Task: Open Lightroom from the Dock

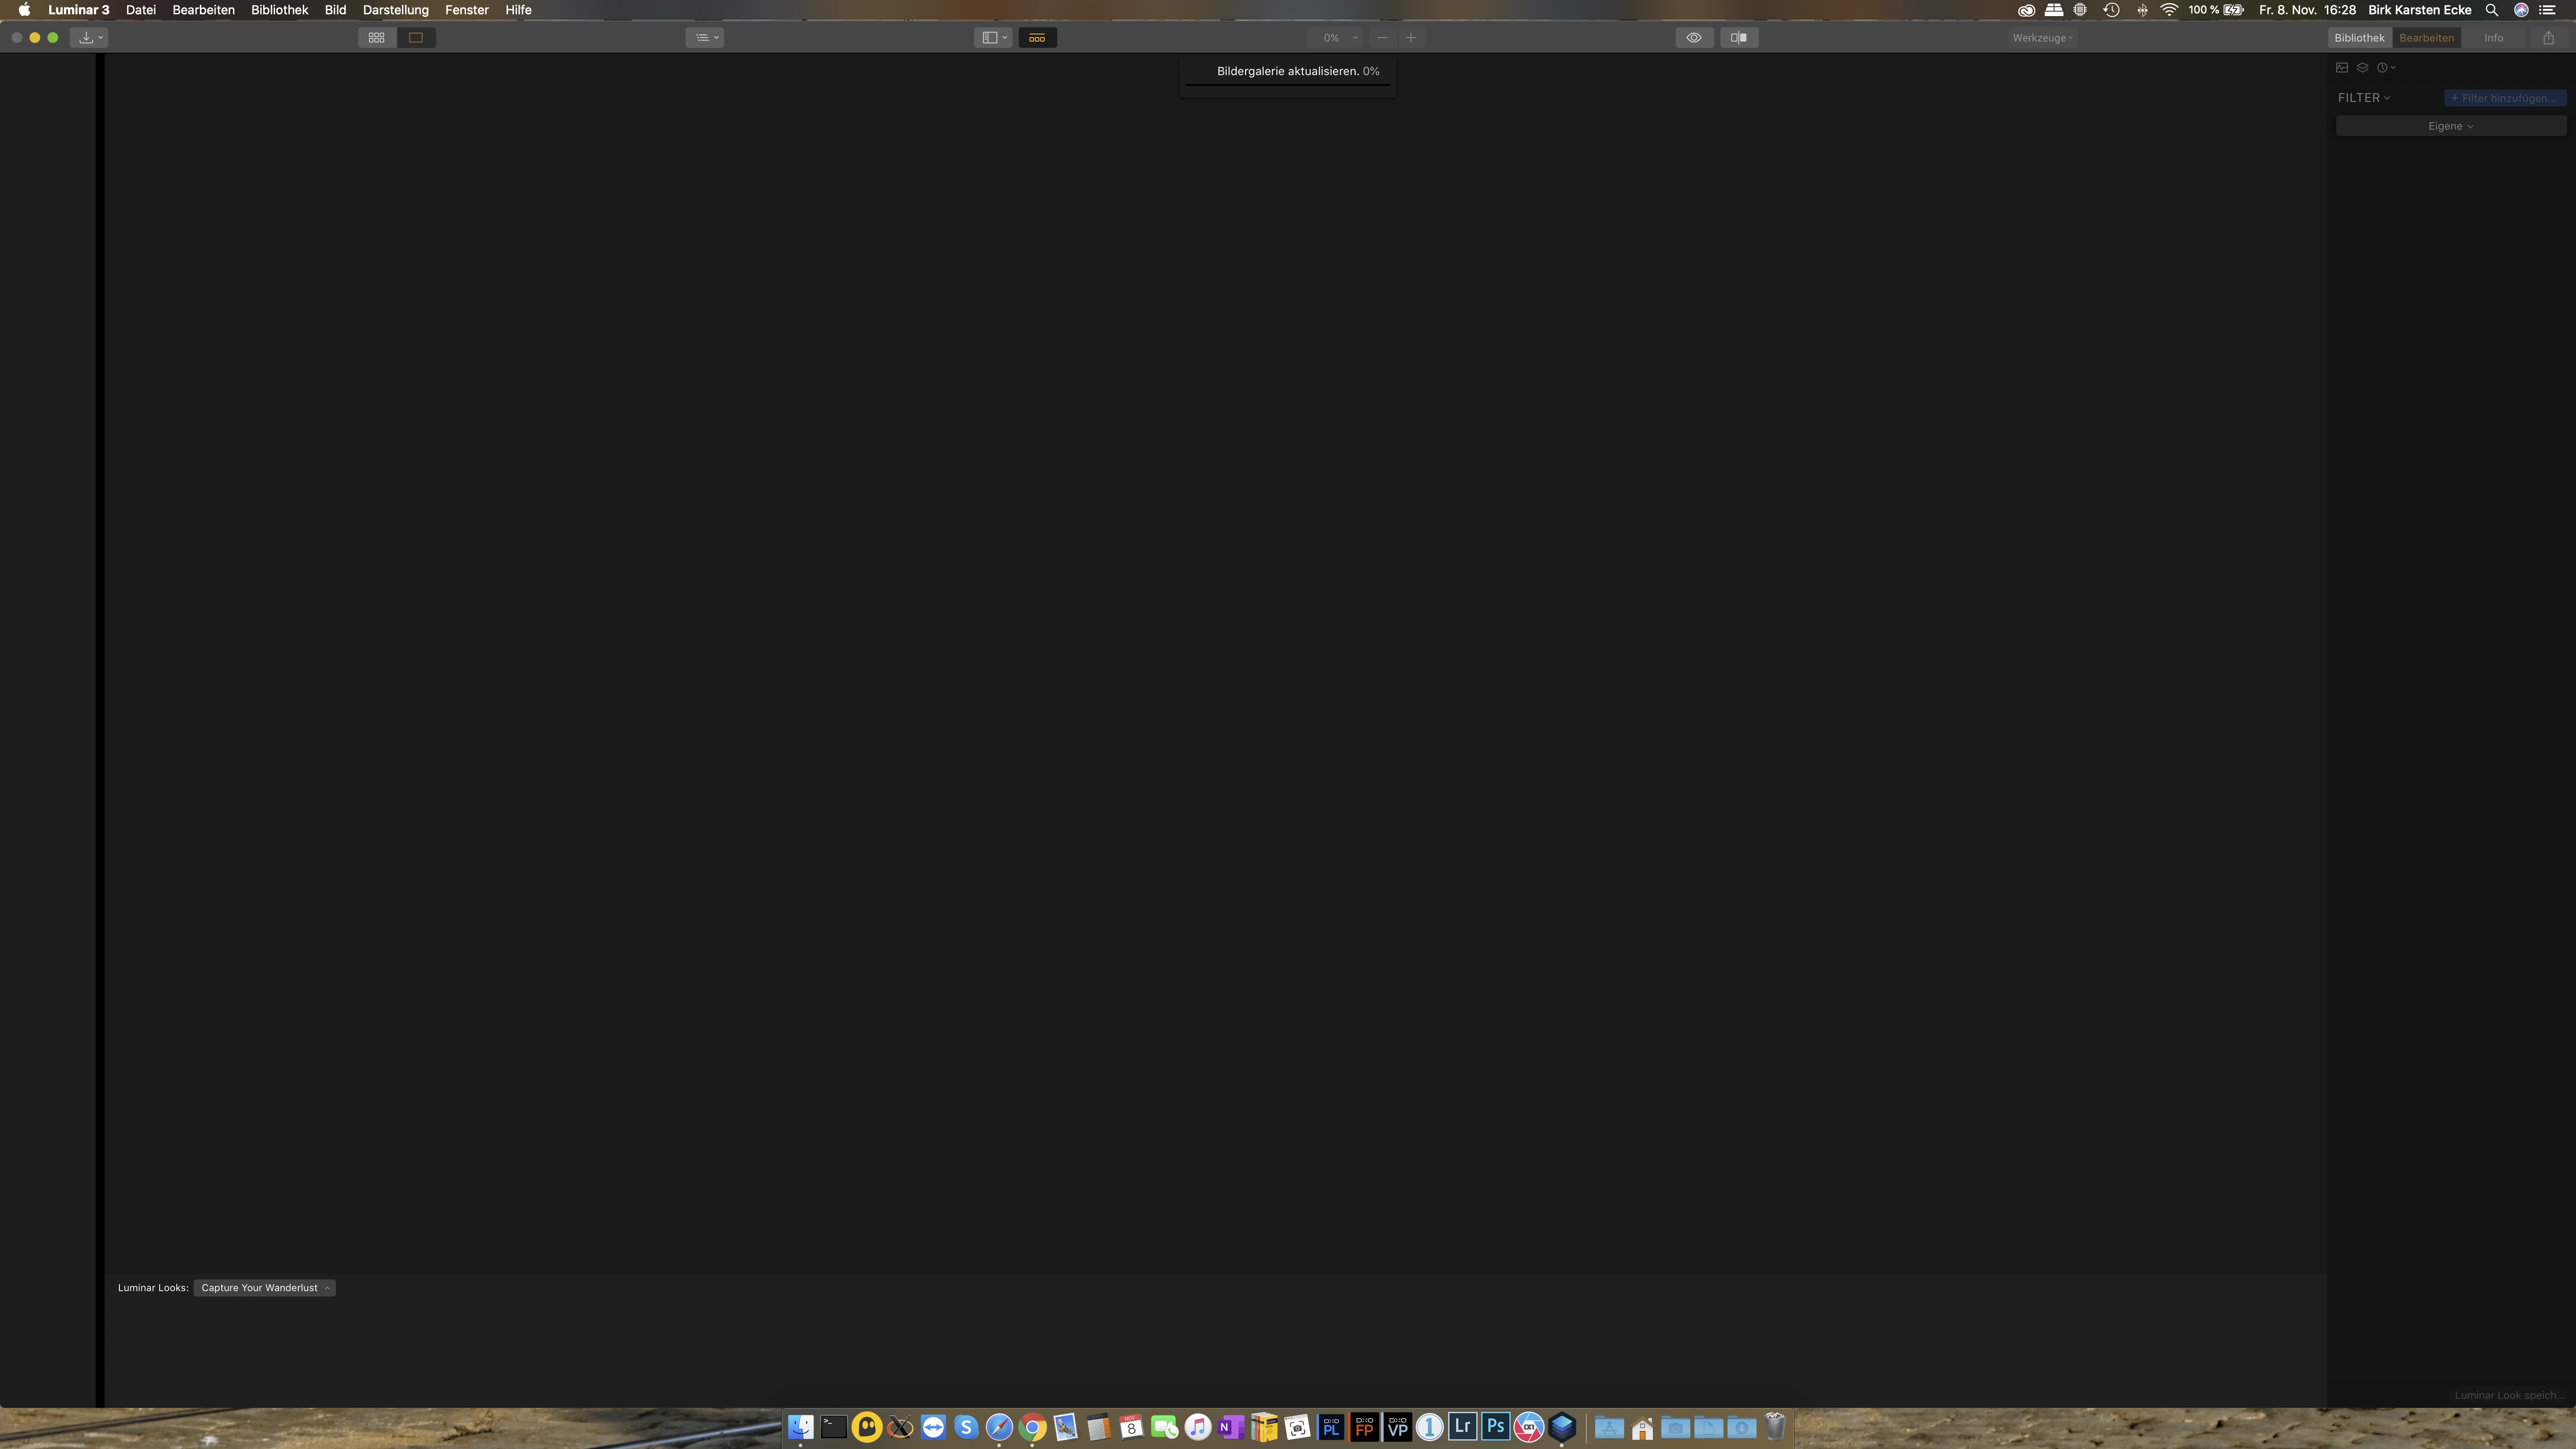Action: tap(1463, 1427)
